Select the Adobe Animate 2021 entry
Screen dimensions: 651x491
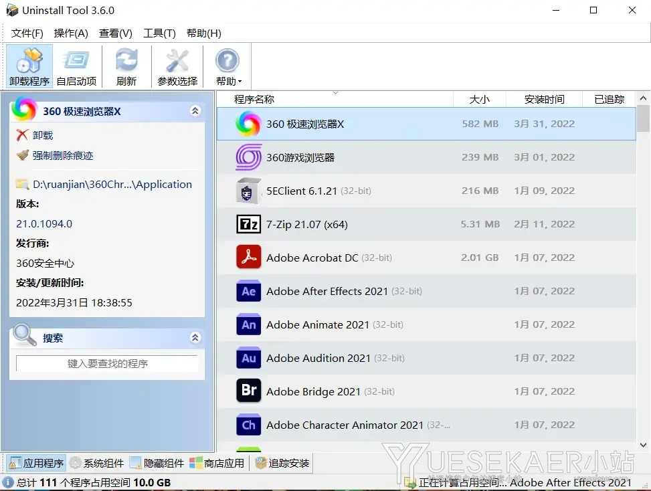tap(426, 324)
